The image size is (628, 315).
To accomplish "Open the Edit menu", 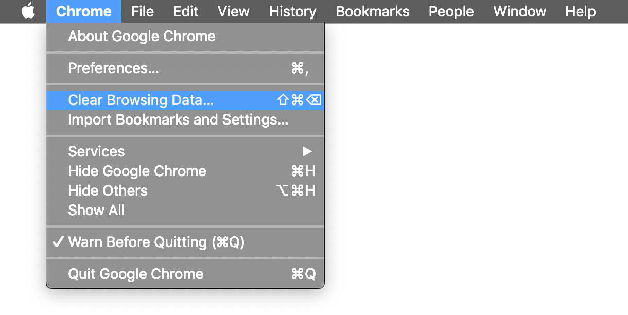I will pos(186,11).
